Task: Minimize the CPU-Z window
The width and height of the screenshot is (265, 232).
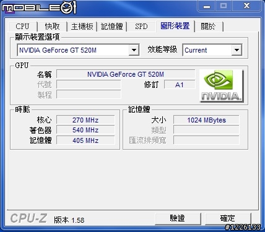Action: pyautogui.click(x=207, y=6)
